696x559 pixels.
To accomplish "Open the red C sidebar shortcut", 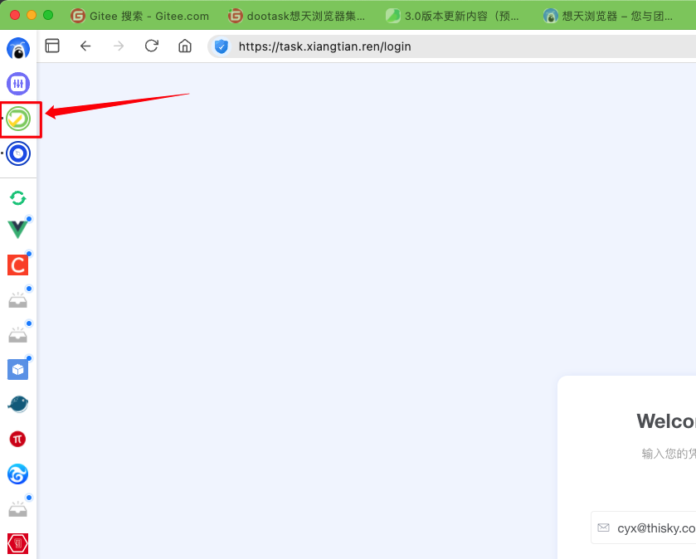I will (x=18, y=265).
